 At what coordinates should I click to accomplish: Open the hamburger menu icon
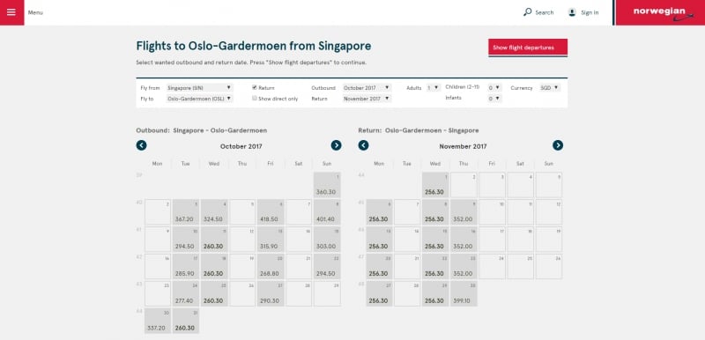pyautogui.click(x=11, y=12)
